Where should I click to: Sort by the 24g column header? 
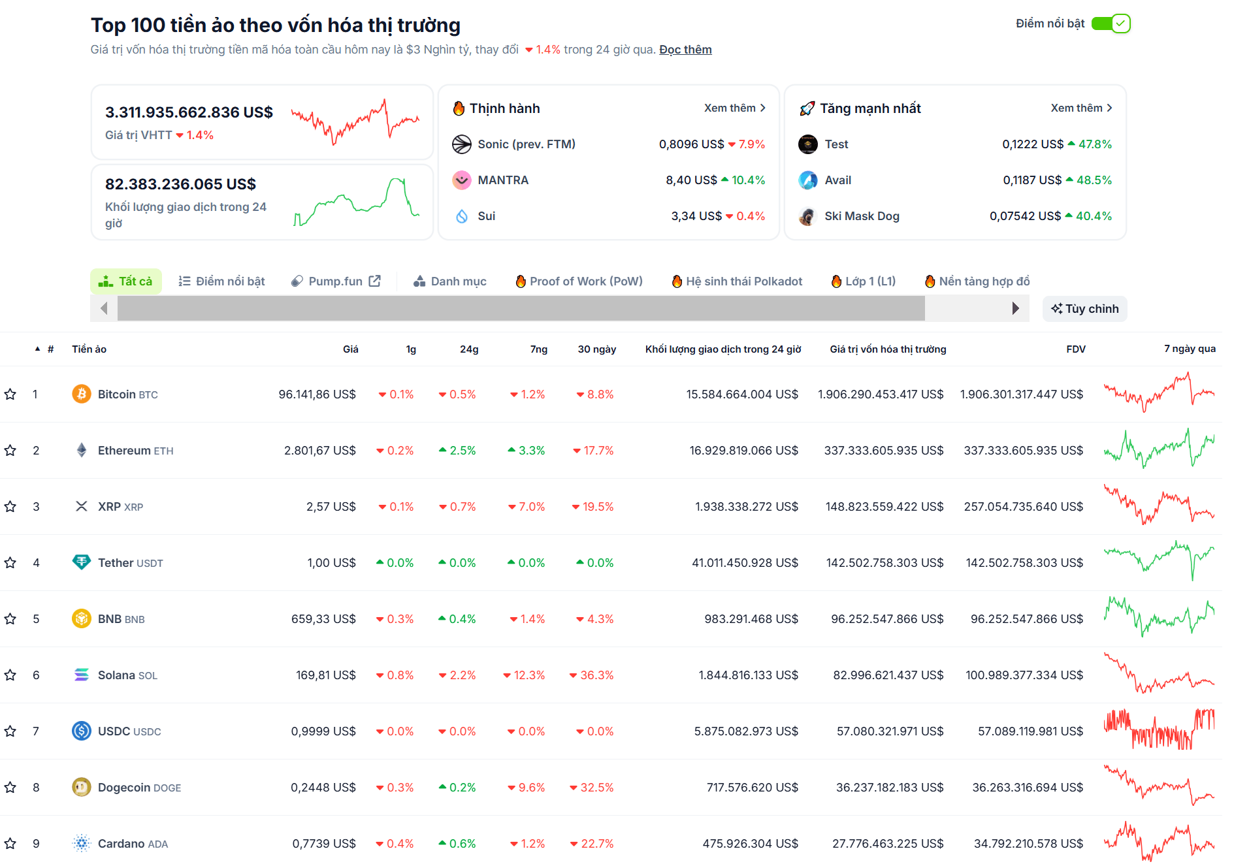[469, 349]
